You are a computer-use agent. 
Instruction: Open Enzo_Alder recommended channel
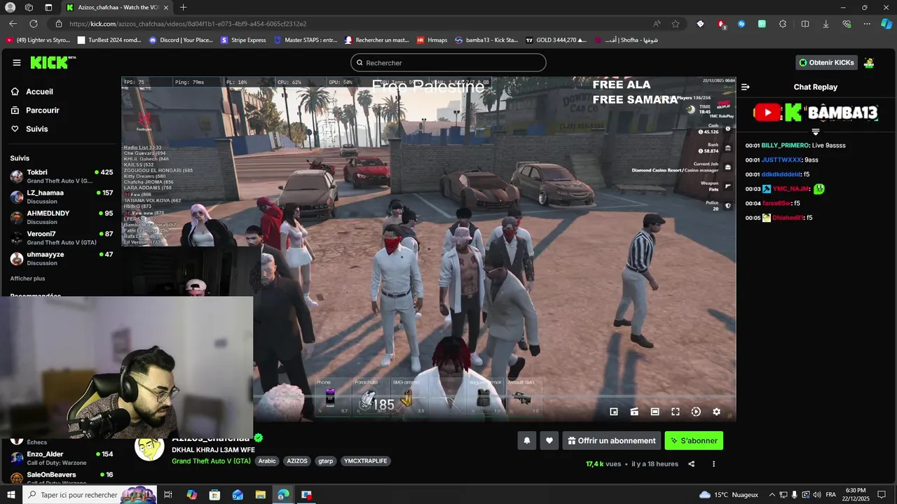[62, 458]
